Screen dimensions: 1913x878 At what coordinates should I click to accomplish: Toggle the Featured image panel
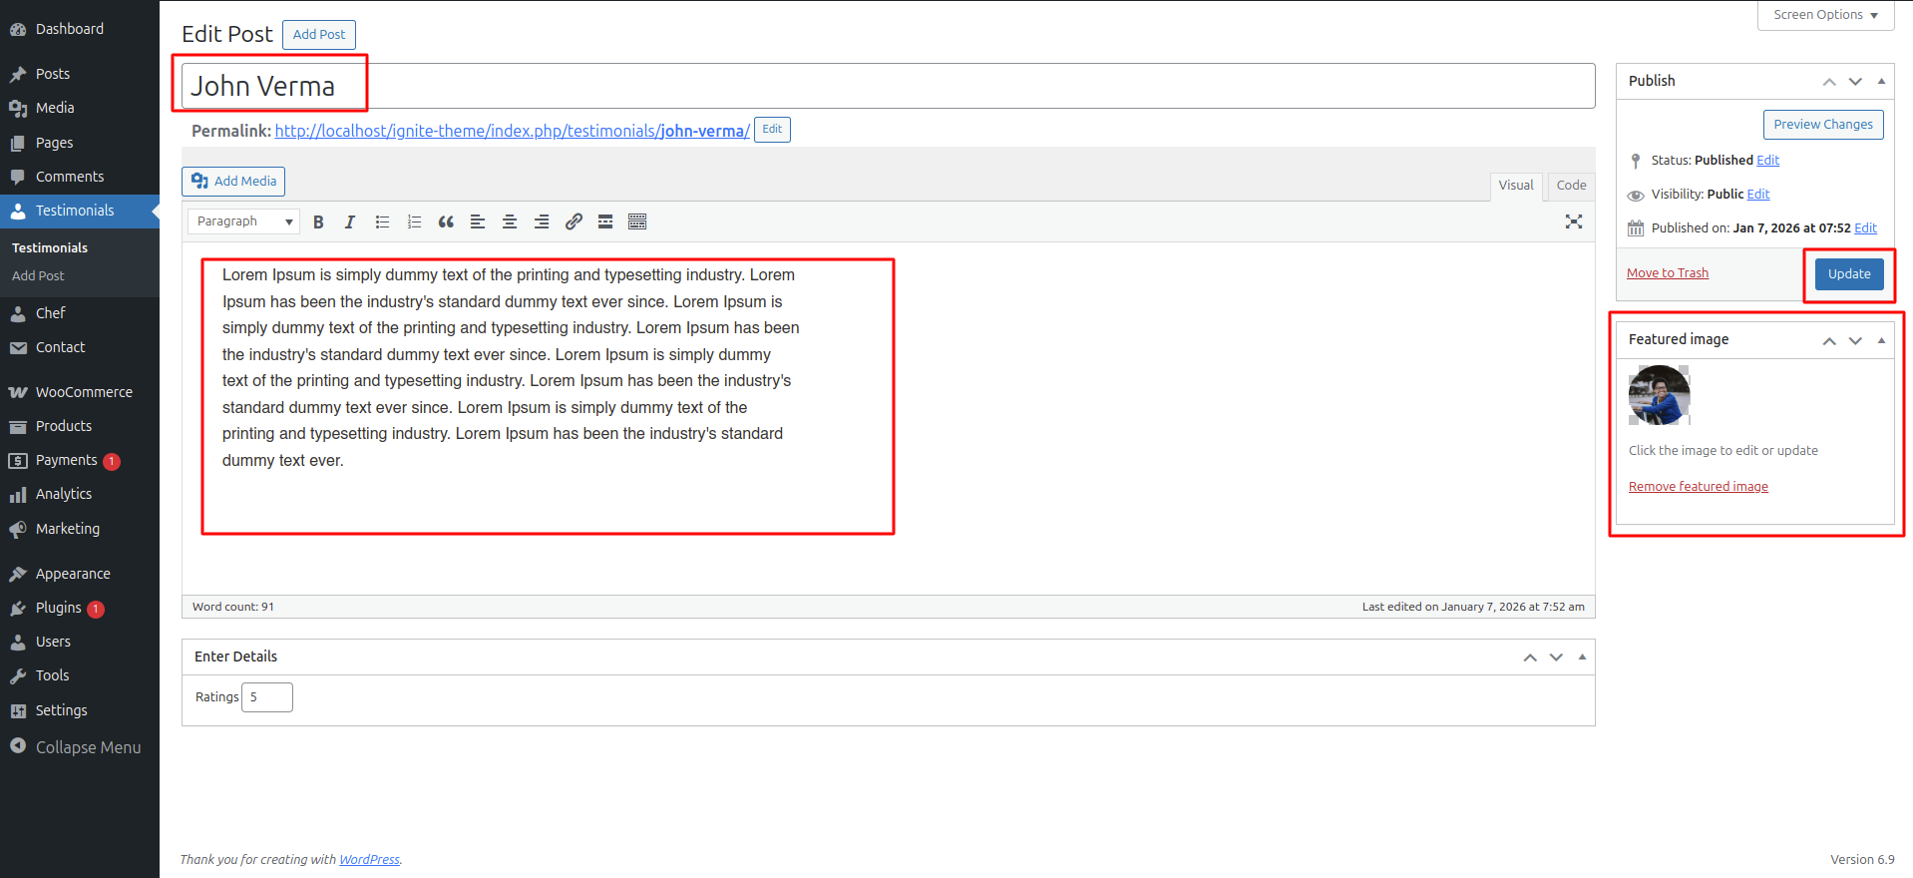(x=1881, y=340)
